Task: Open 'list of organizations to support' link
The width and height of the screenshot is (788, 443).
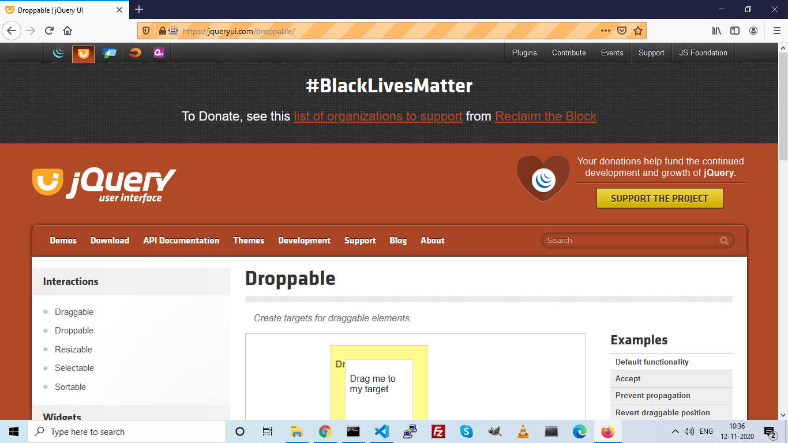Action: point(378,117)
